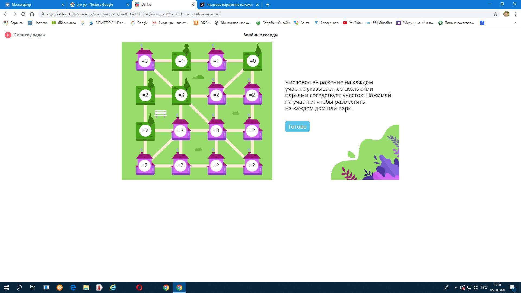Image resolution: width=521 pixels, height=293 pixels.
Task: Open the YouTube bookmark
Action: [352, 23]
